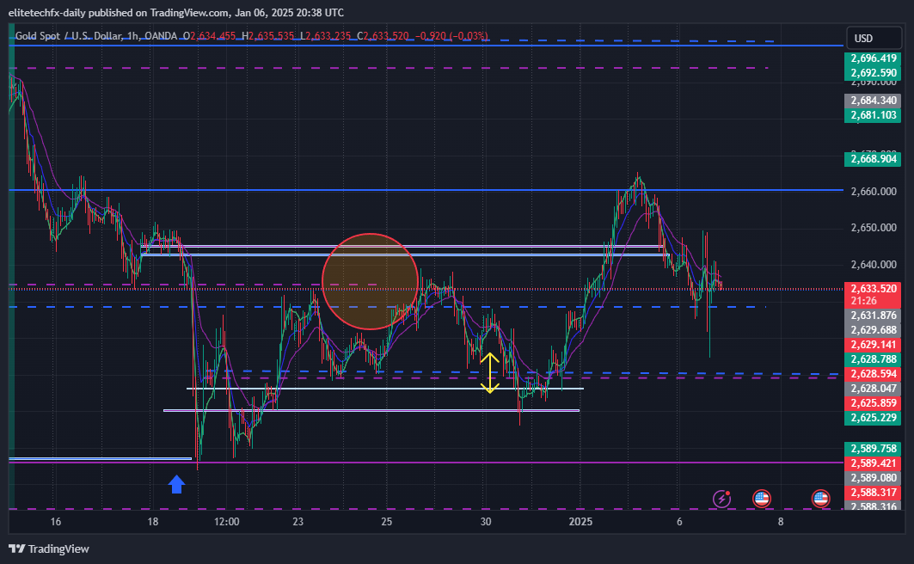Click the −0.920 (−0.03%) change value
914x564 pixels.
(x=451, y=36)
